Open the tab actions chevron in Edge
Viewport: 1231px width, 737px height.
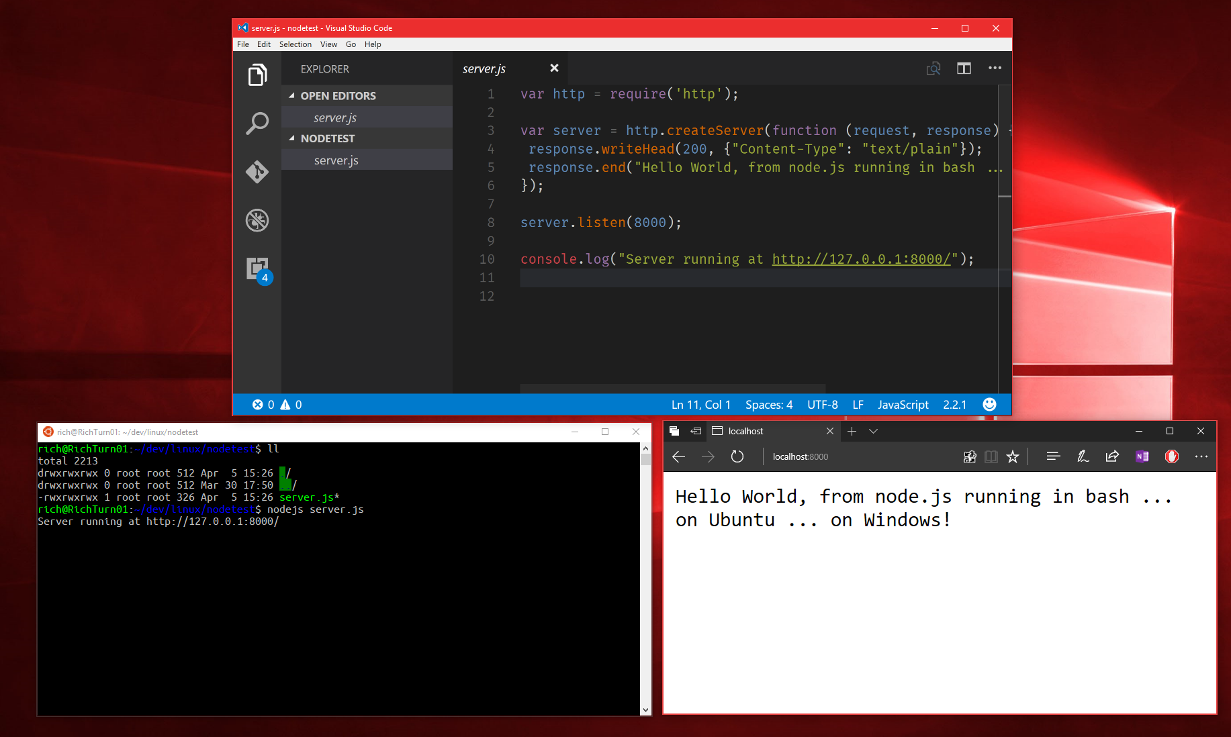coord(872,431)
